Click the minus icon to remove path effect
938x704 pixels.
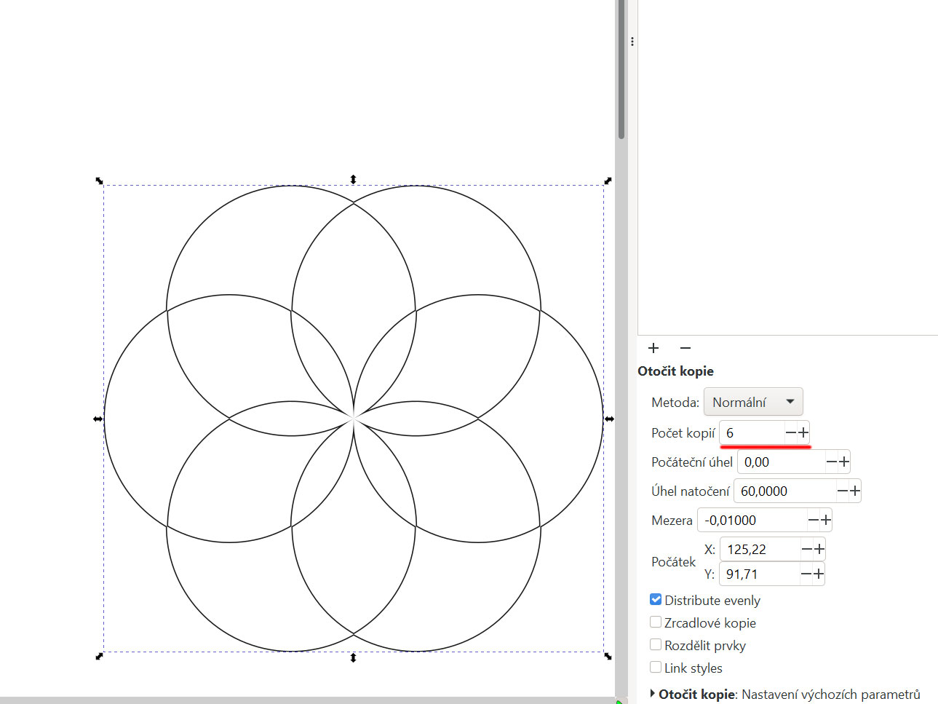685,348
